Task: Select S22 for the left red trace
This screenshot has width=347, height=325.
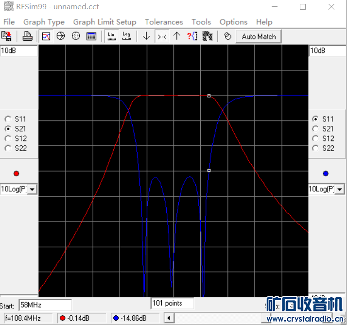Action: pyautogui.click(x=8, y=148)
